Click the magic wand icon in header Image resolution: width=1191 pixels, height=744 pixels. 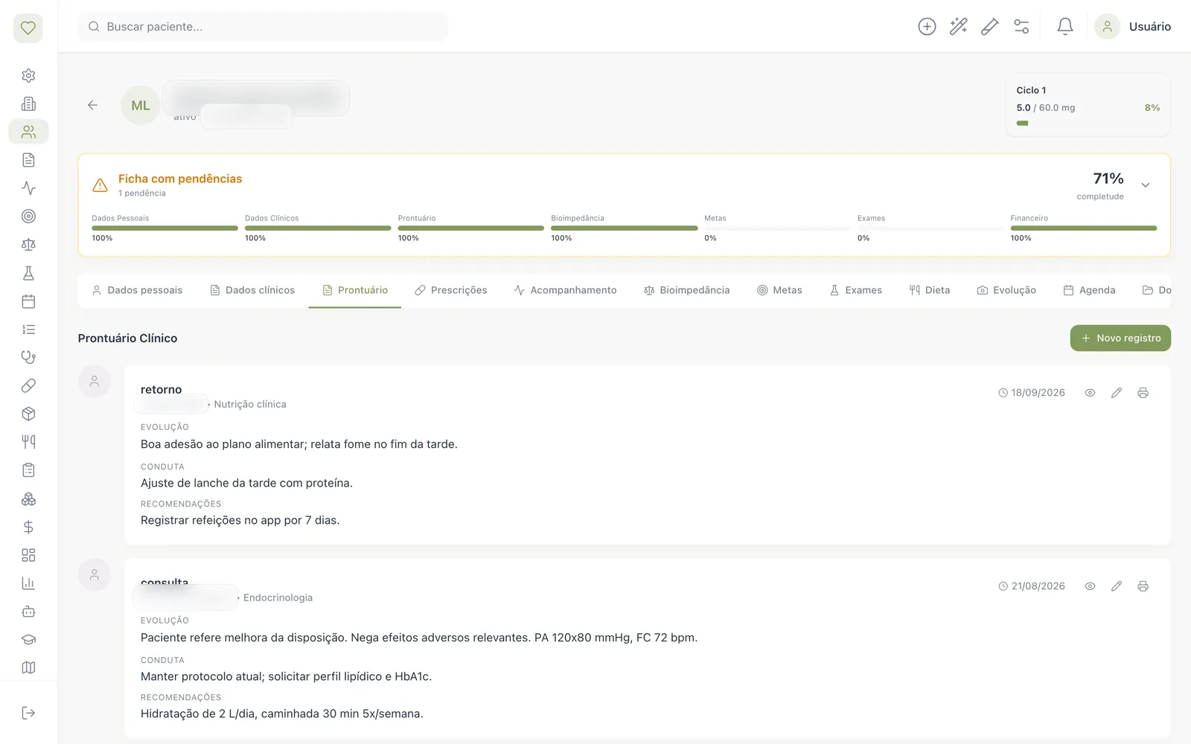click(959, 27)
